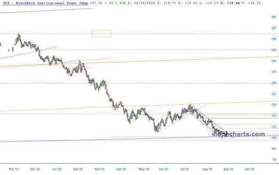This screenshot has width=279, height=175.
Task: Select the 160 price axis label
Action: coord(274,17)
